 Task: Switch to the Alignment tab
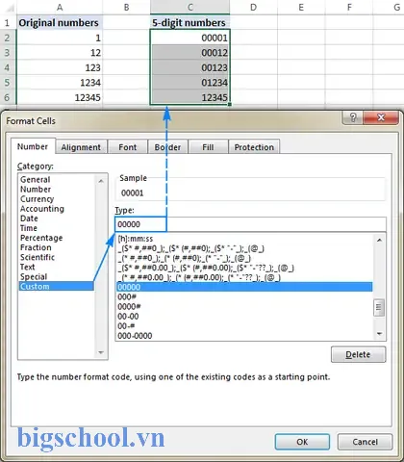(x=81, y=147)
